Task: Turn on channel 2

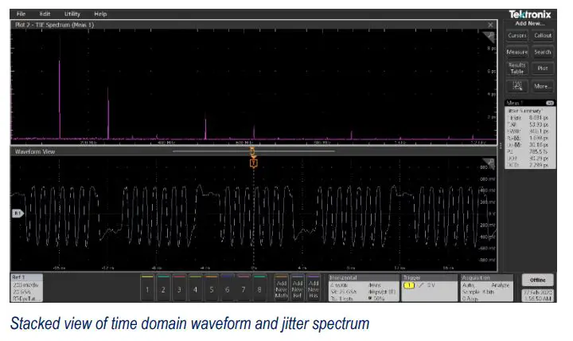Action: (163, 288)
